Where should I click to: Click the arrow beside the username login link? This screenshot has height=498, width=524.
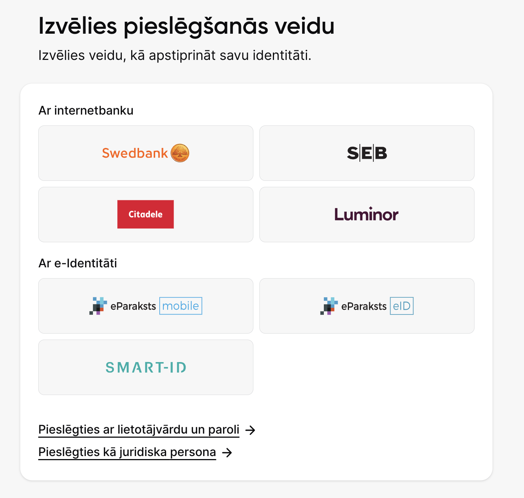(250, 430)
